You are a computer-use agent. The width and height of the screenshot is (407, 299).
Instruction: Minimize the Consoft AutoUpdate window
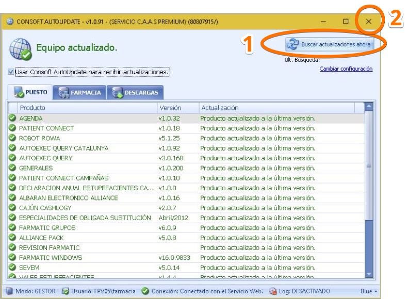(323, 22)
